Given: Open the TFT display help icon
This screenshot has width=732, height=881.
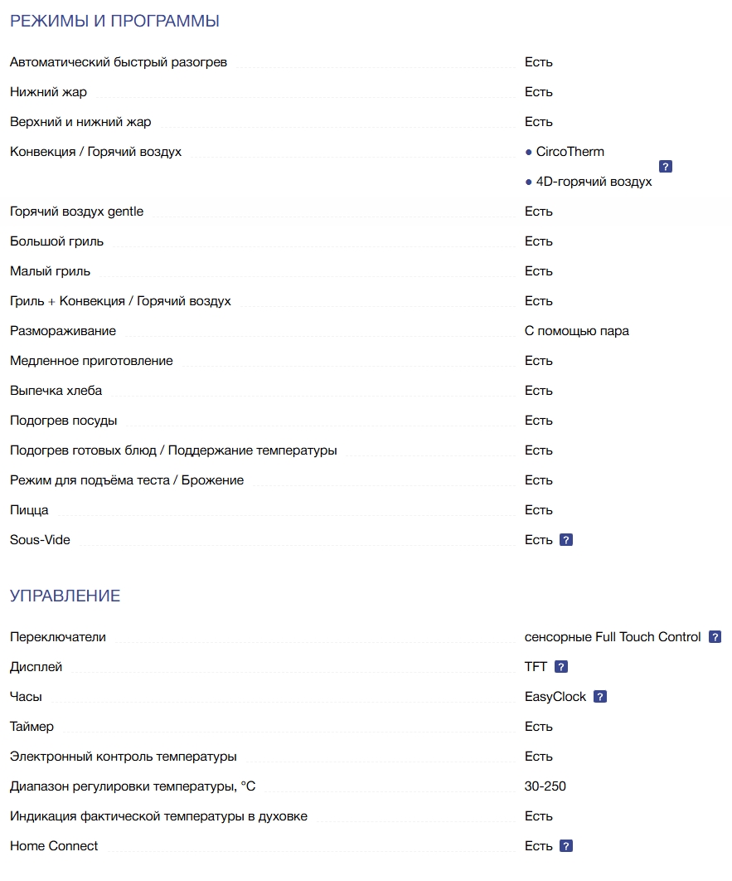Looking at the screenshot, I should click(x=561, y=667).
